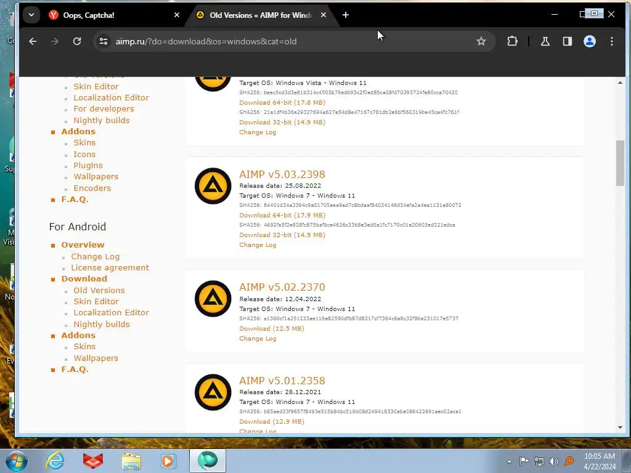Open the Encoders addons link
Image resolution: width=631 pixels, height=473 pixels.
click(x=92, y=188)
